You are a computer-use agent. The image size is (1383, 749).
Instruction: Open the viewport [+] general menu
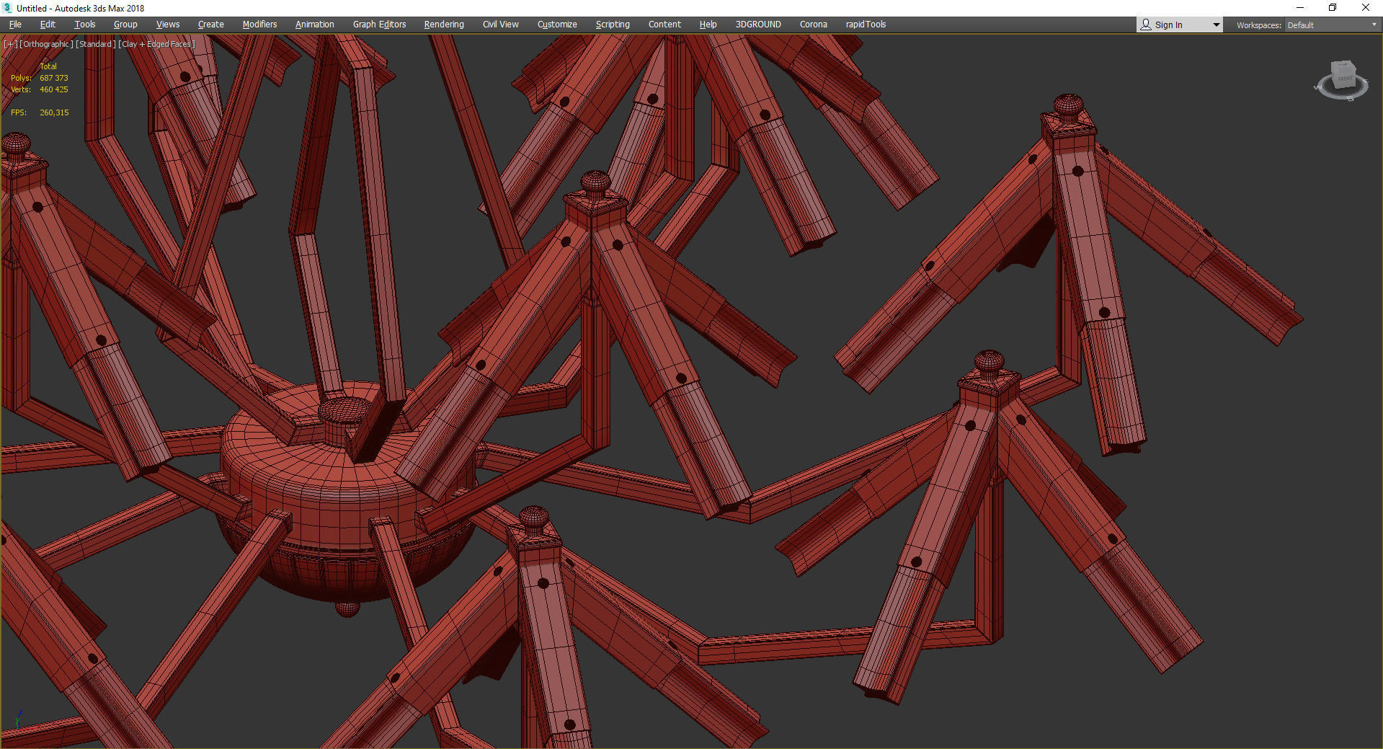[x=10, y=44]
